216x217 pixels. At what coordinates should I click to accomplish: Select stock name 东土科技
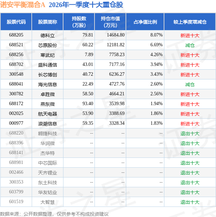tap(48, 183)
